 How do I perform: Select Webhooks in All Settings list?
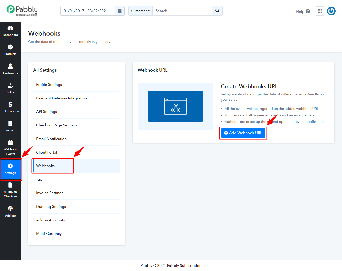(x=77, y=166)
